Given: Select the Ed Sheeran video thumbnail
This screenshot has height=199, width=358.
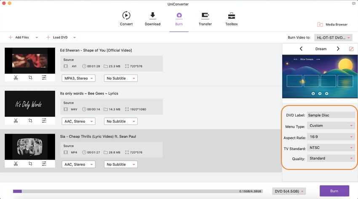Looking at the screenshot, I should [x=30, y=61].
